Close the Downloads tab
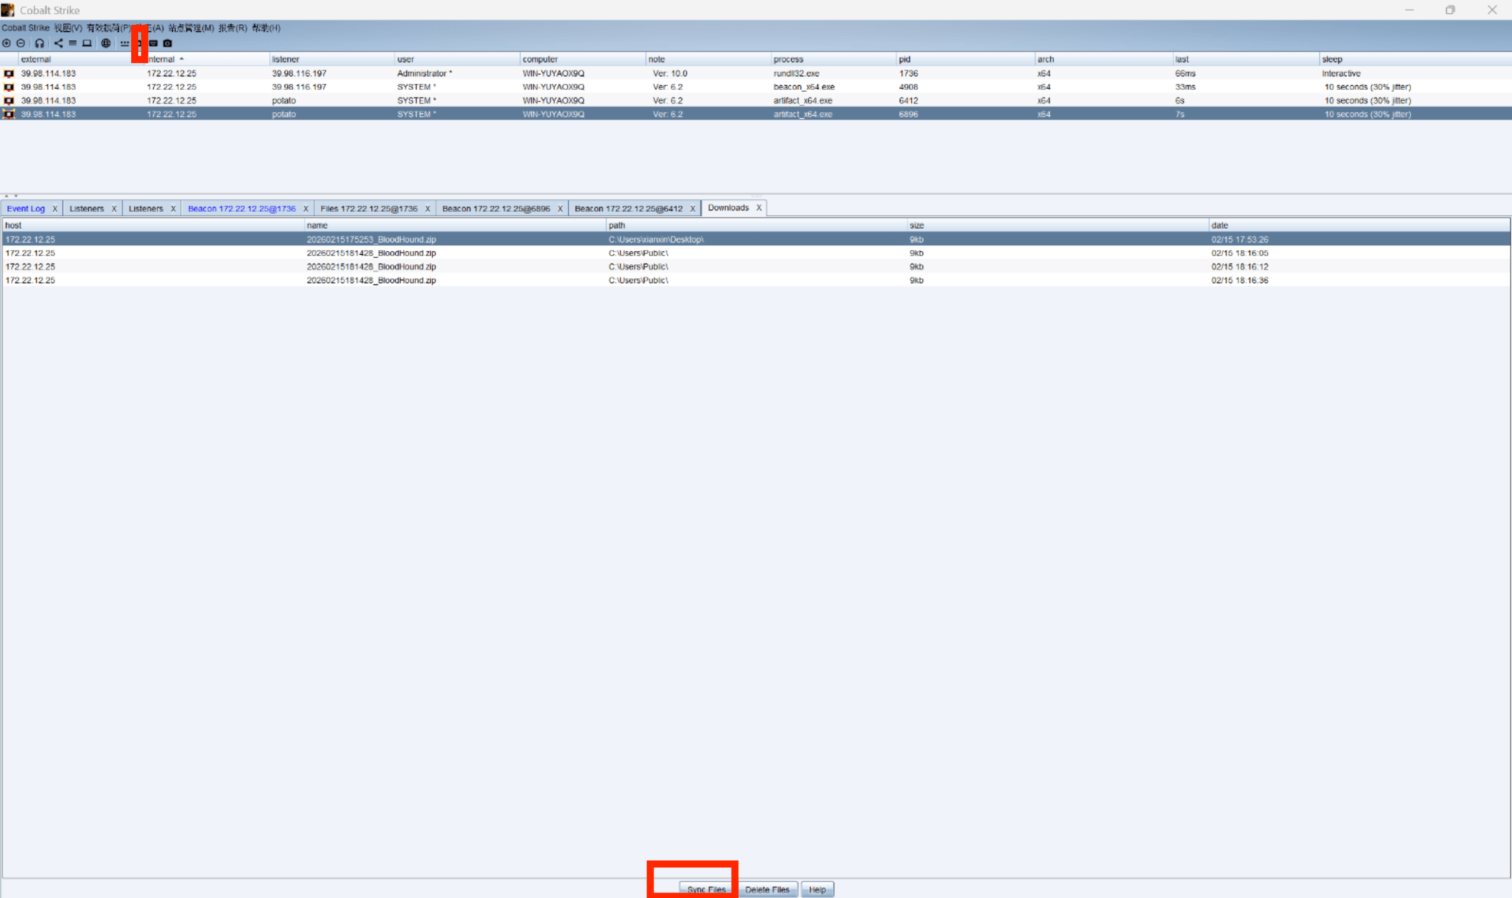The width and height of the screenshot is (1512, 898). [x=759, y=208]
